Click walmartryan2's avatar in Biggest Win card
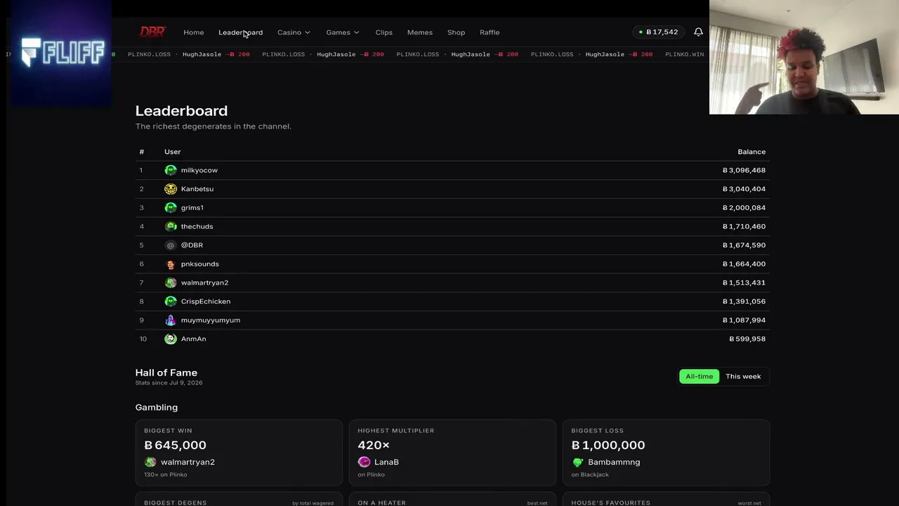This screenshot has height=506, width=899. pos(150,462)
